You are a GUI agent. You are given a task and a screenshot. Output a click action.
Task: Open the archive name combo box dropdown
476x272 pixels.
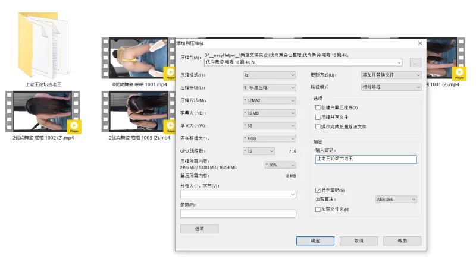click(399, 62)
